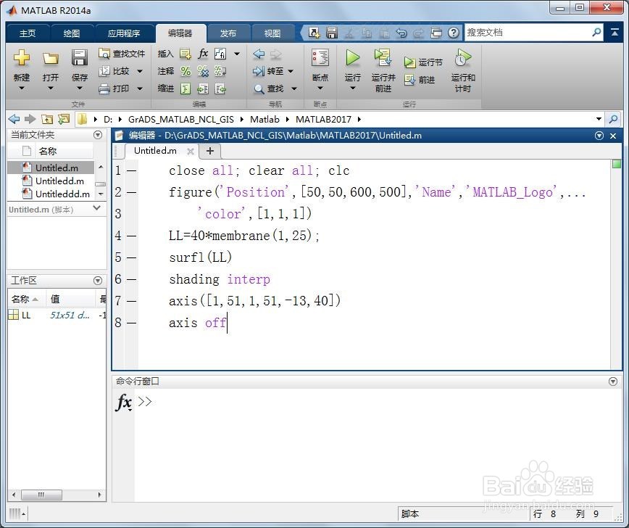Click the command window prompt

tap(145, 402)
